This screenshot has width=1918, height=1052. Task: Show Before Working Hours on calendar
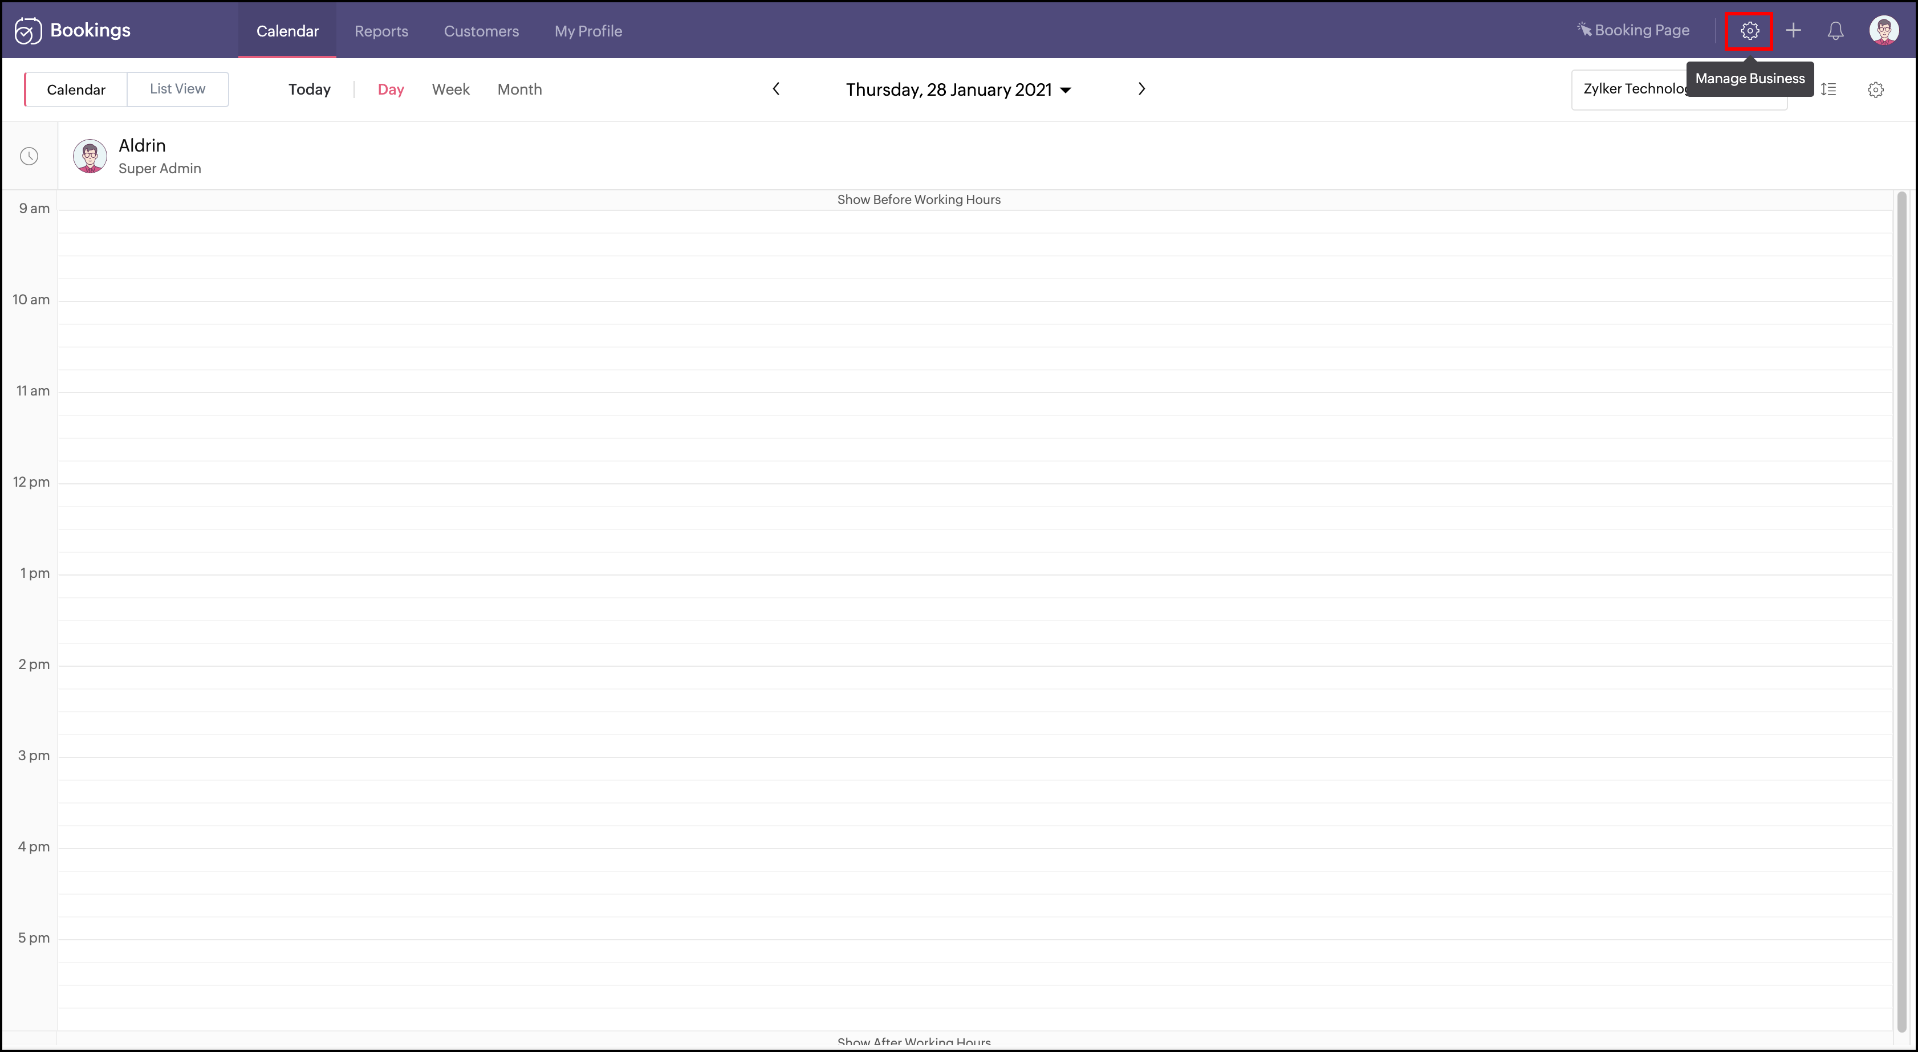point(918,199)
